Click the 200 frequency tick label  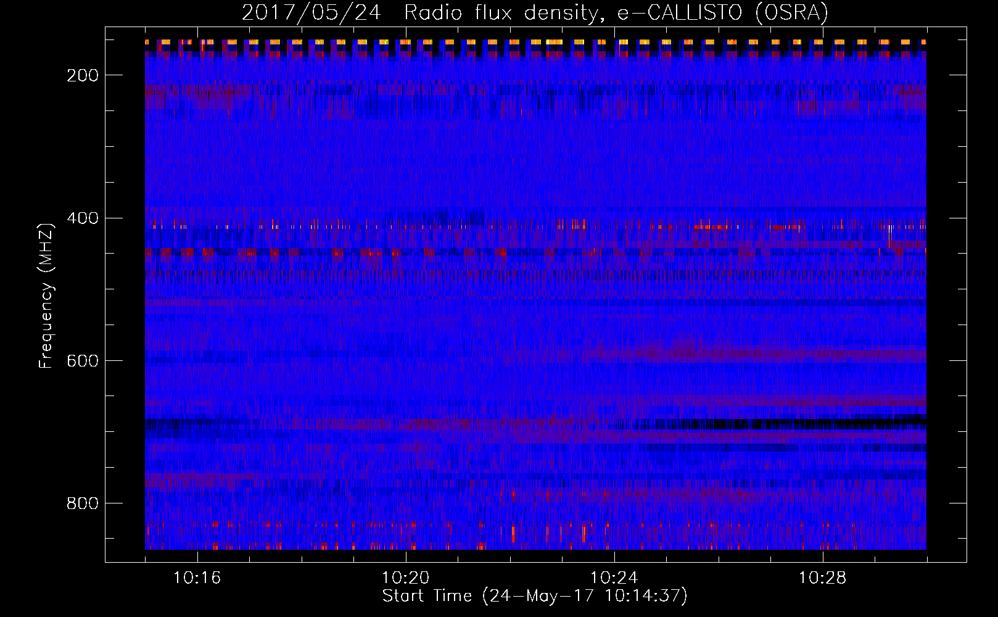tap(83, 75)
